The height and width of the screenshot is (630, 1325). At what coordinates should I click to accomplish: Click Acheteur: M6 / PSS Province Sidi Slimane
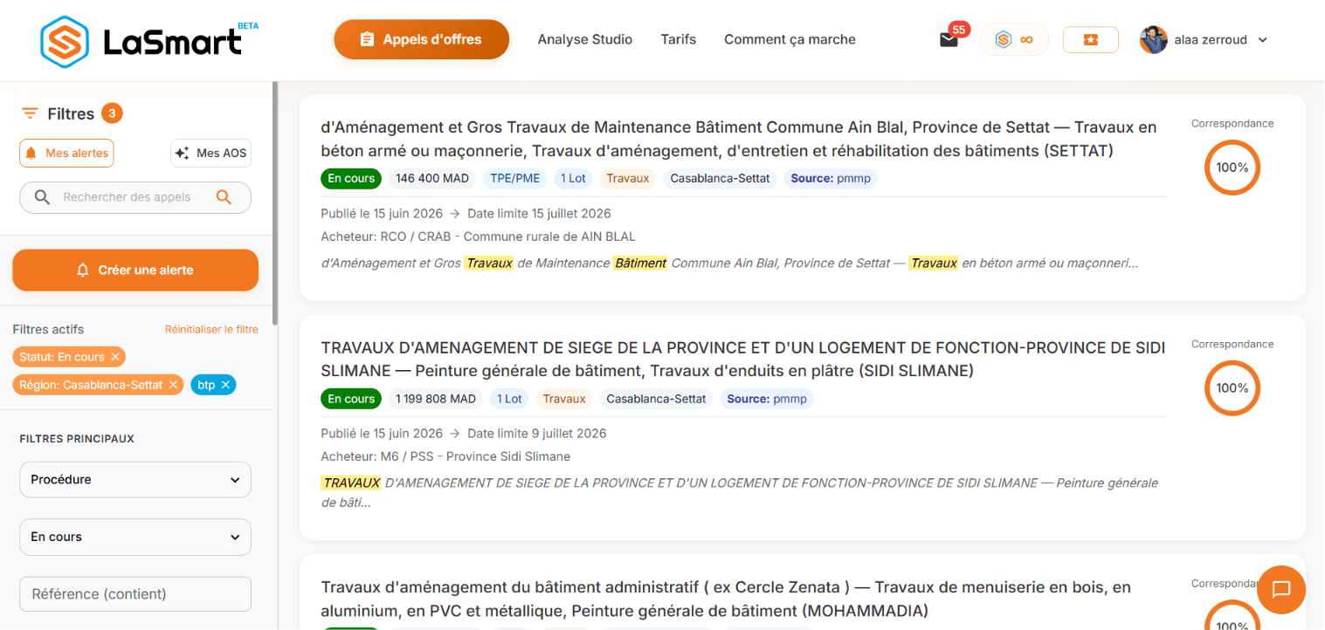445,456
